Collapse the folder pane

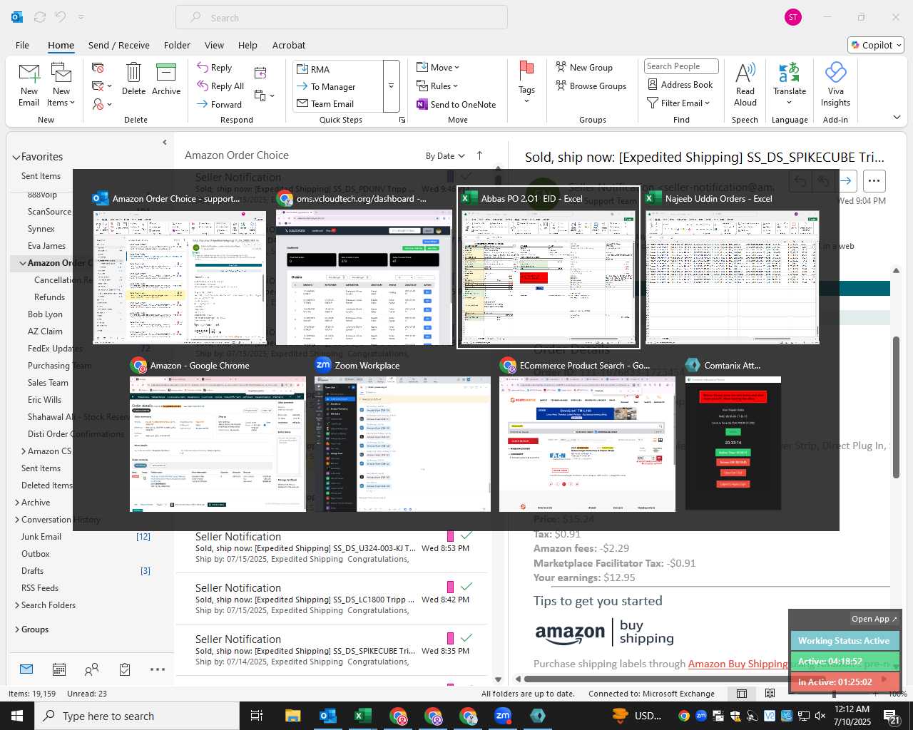click(x=165, y=143)
